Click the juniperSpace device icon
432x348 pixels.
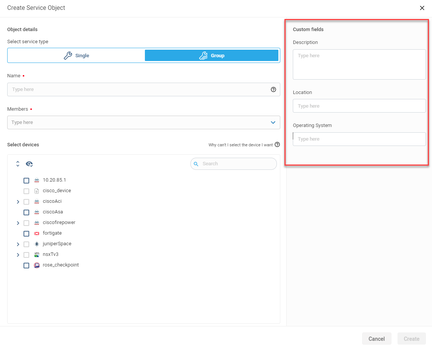[37, 244]
